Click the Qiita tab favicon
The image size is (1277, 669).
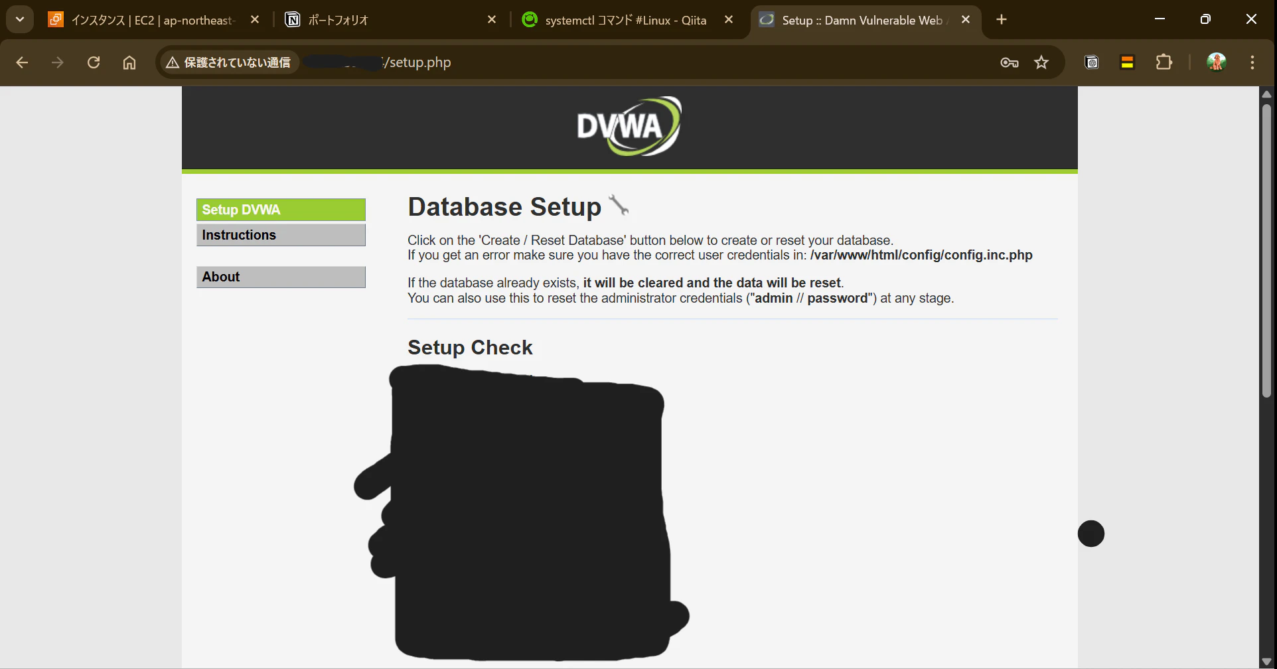pos(529,20)
